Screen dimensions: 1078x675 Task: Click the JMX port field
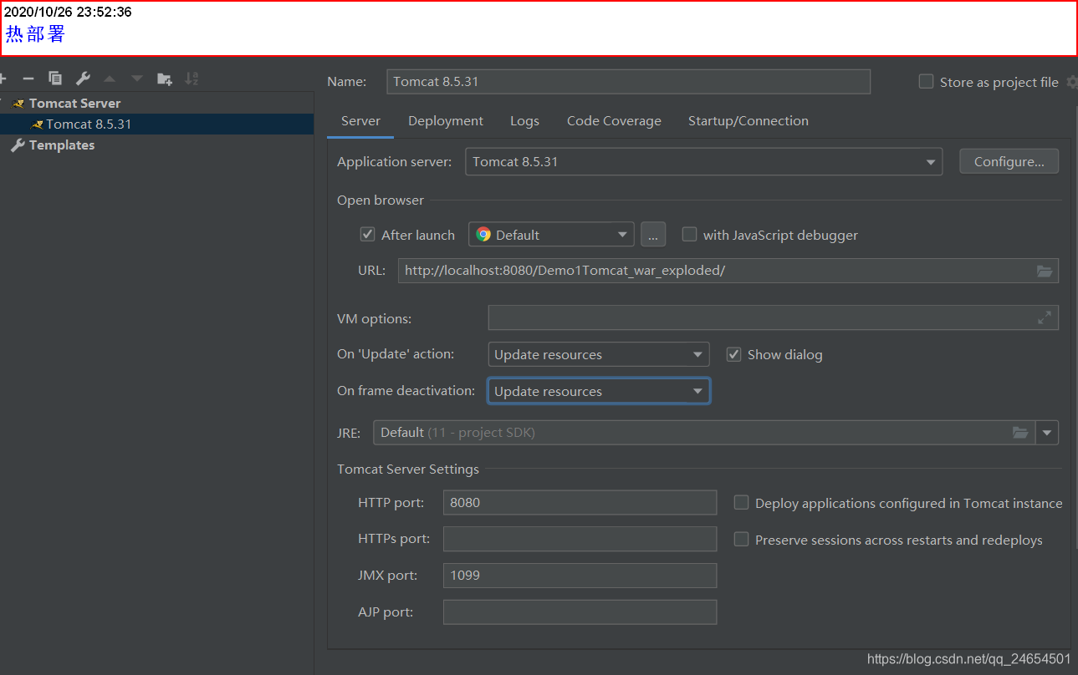[x=580, y=576]
